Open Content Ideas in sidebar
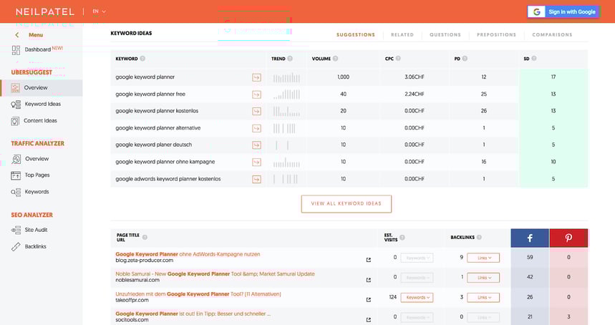The width and height of the screenshot is (615, 325). click(34, 121)
